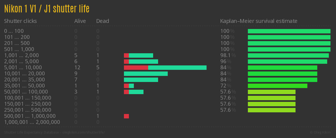Select the 50,001 … 100,000 row label
Screen dimensions: 336x138
pos(26,92)
